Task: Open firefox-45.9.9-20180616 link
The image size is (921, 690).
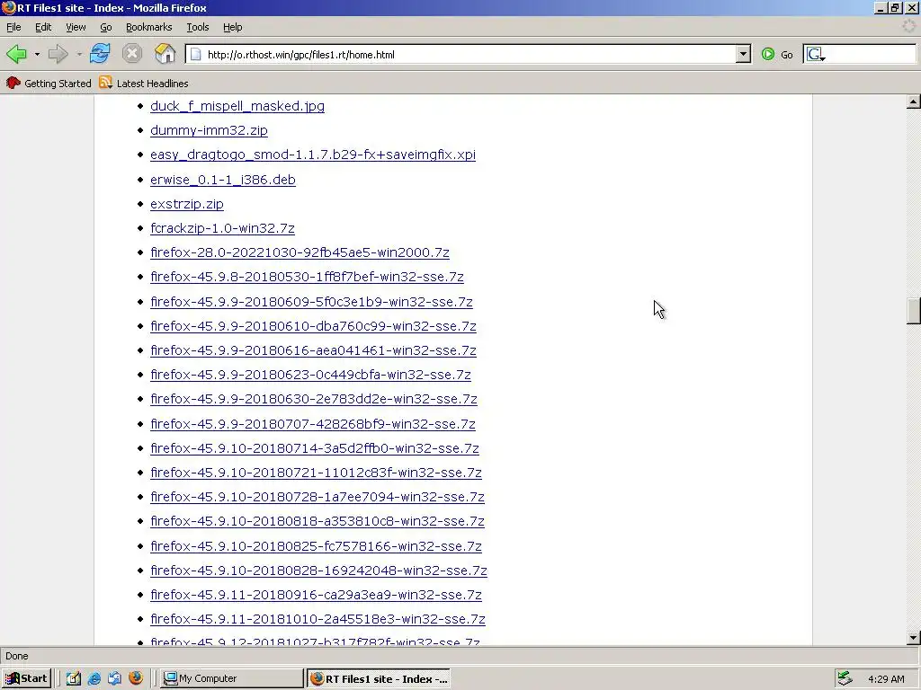Action: (x=313, y=351)
